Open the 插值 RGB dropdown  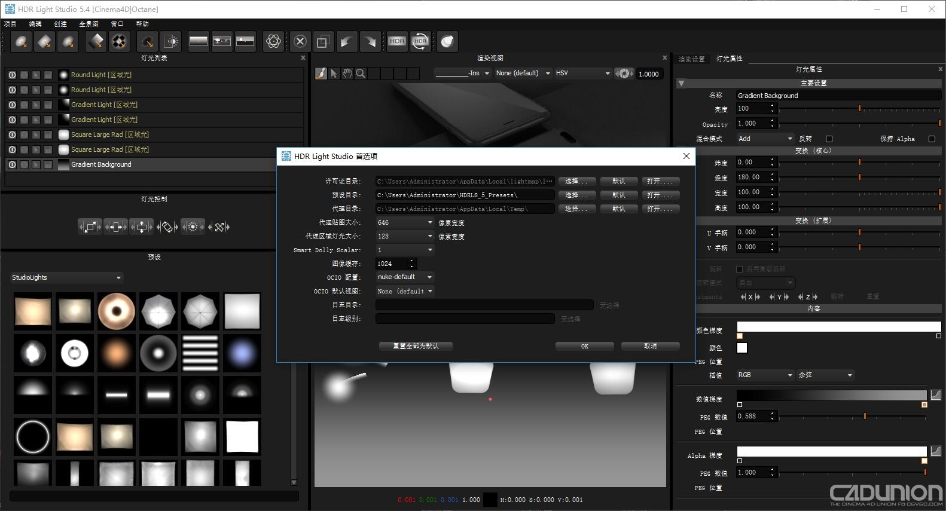coord(765,375)
